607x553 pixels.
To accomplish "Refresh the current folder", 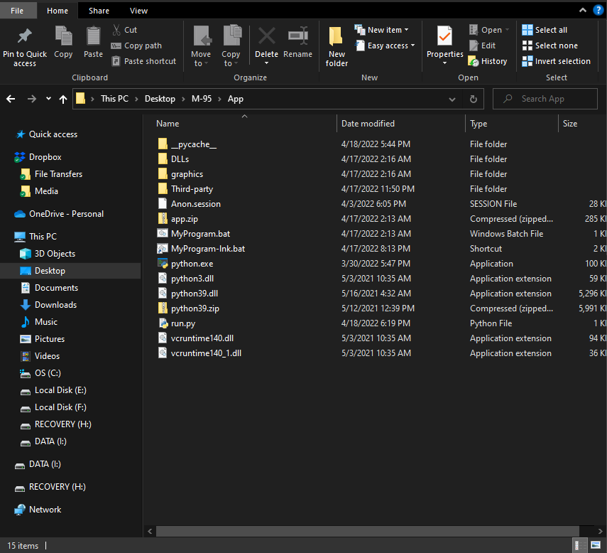I will pos(473,100).
